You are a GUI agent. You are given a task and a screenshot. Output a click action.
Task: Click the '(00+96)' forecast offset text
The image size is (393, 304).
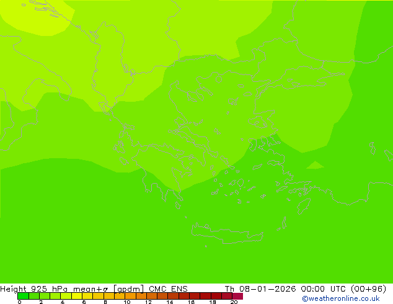click(x=368, y=289)
